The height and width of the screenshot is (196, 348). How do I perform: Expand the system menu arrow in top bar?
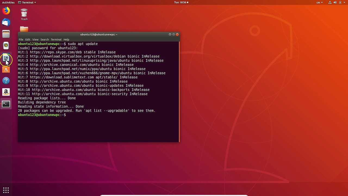pyautogui.click(x=344, y=2)
